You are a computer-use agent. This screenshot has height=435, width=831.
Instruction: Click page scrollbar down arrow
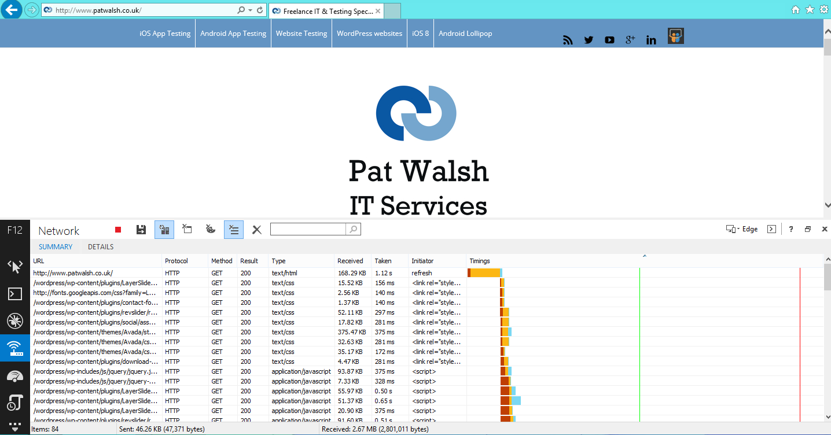[x=827, y=205]
